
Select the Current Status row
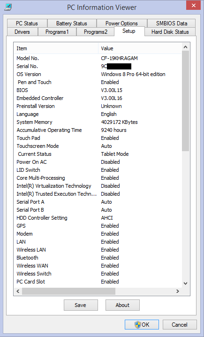click(98, 154)
